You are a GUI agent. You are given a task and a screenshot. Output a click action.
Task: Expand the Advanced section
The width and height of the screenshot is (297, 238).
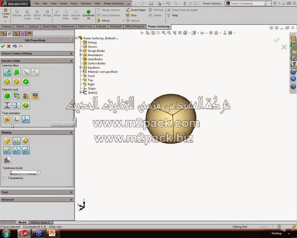71,200
